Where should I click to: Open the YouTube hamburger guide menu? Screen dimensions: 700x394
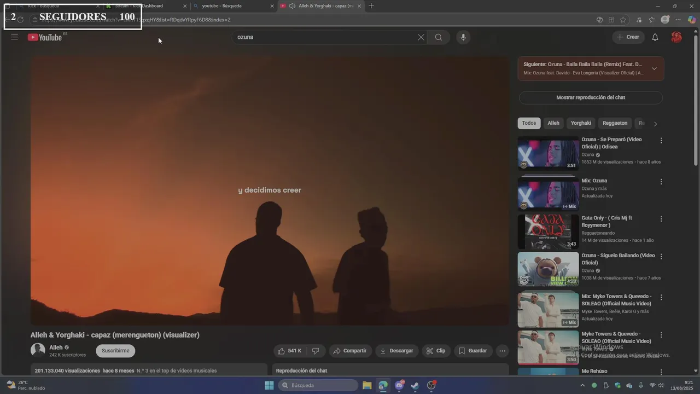[x=15, y=37]
